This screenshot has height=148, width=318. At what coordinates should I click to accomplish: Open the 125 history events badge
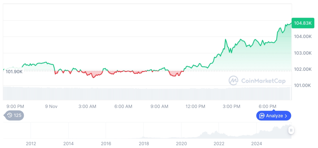coord(15,116)
